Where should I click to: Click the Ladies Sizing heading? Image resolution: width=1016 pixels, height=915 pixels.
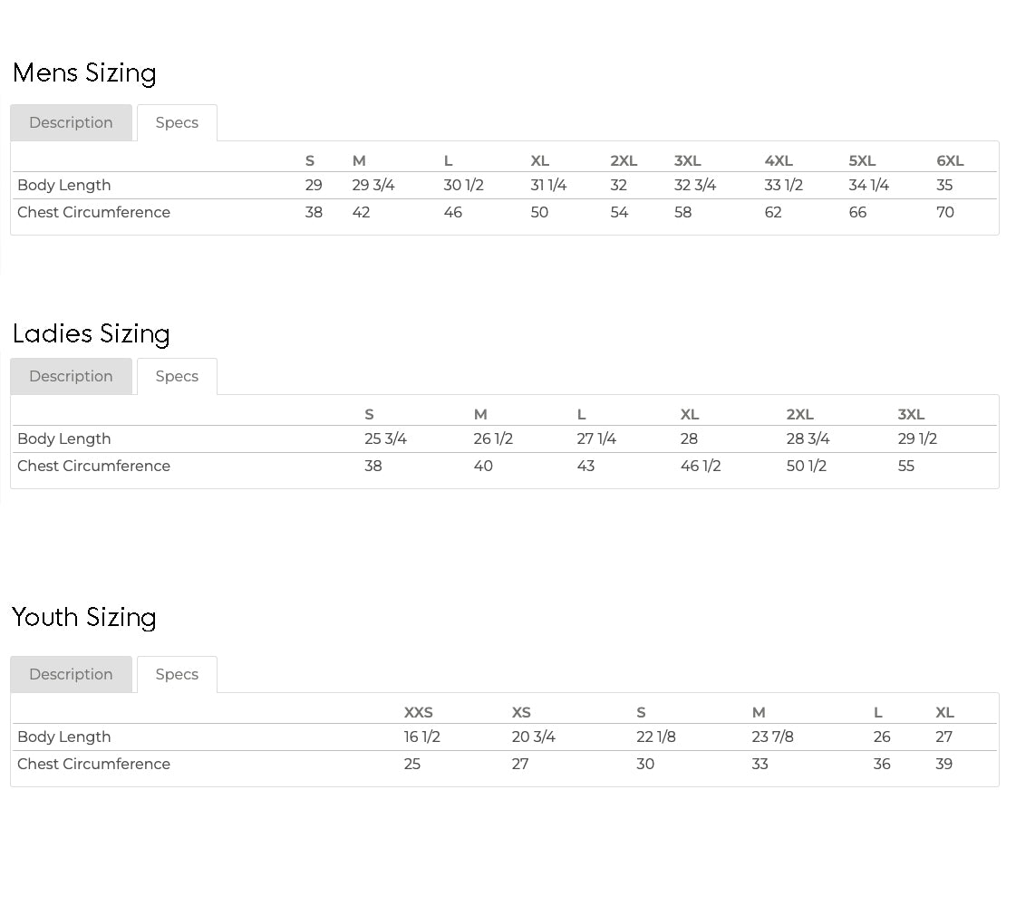tap(92, 334)
